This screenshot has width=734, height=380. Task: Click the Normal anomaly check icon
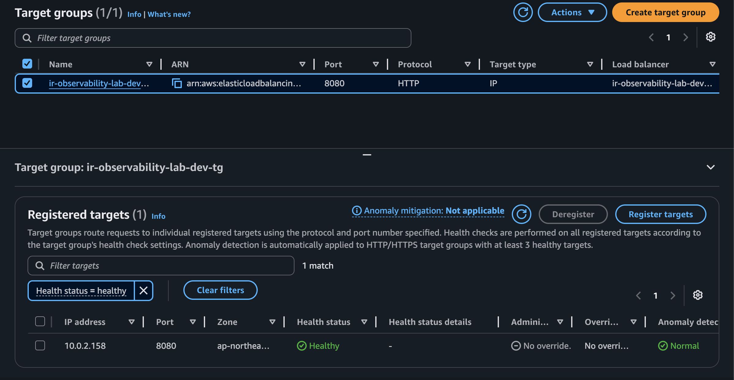(x=663, y=346)
